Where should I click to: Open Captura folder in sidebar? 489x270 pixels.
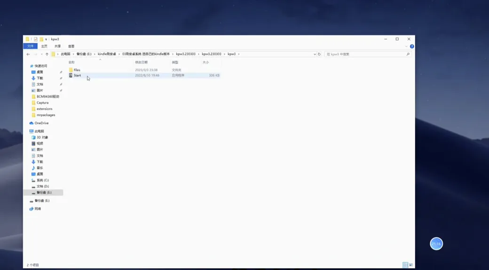(x=42, y=103)
